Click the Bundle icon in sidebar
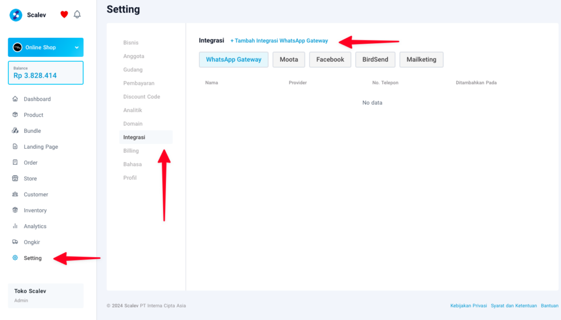The image size is (561, 320). pyautogui.click(x=15, y=131)
